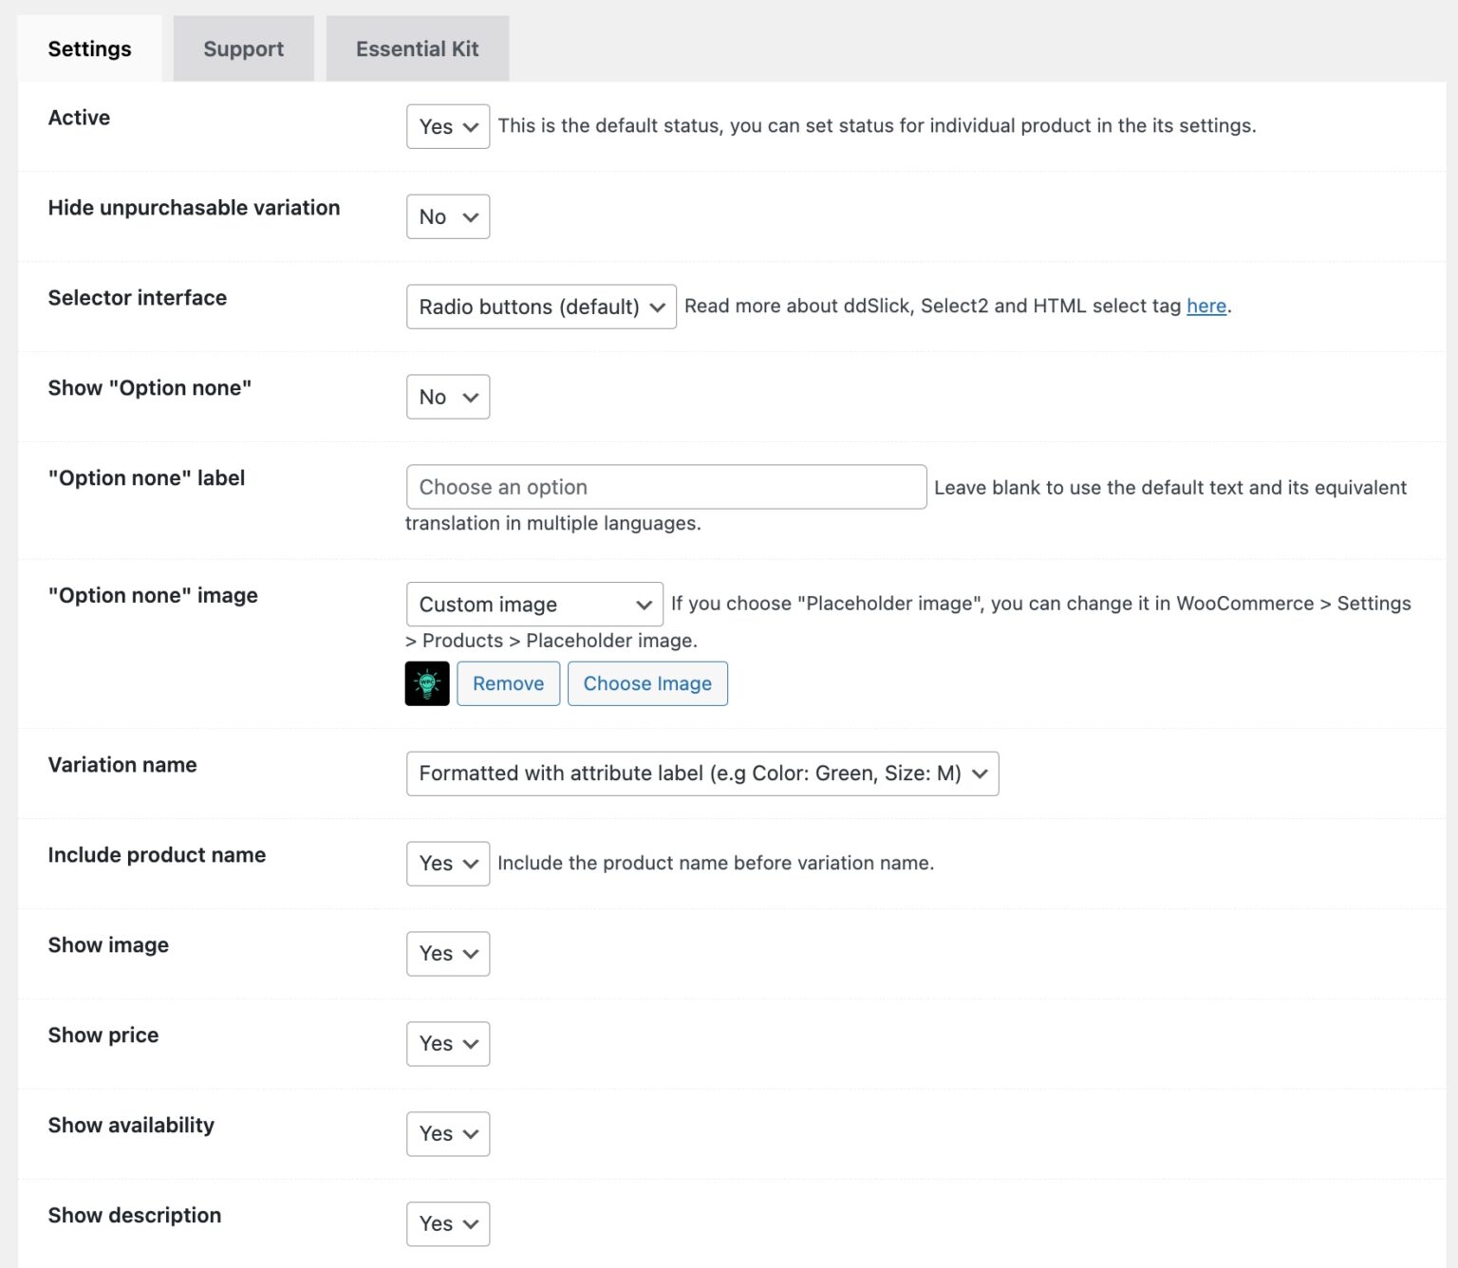Open the Show image dropdown
Screen dimensions: 1458x1268
pyautogui.click(x=447, y=954)
